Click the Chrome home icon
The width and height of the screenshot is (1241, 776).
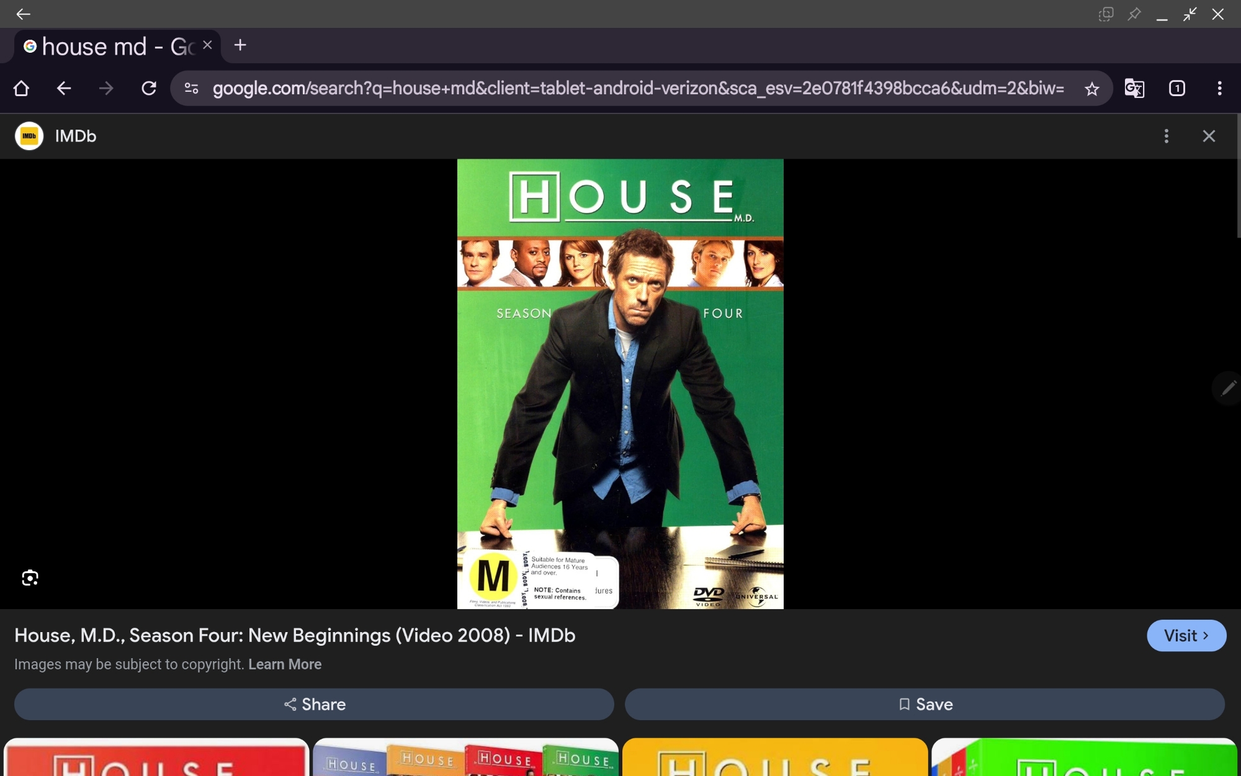(x=21, y=89)
